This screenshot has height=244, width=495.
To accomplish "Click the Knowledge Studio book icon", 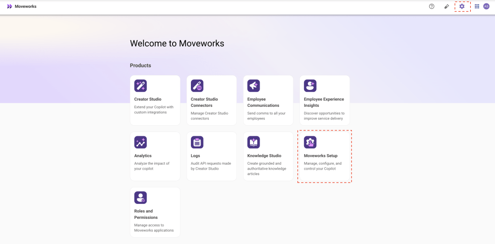I will coord(253,143).
